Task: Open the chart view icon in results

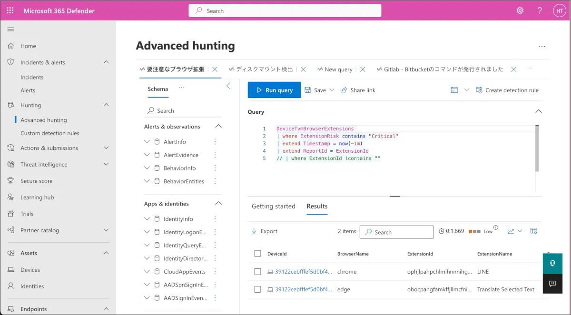Action: [511, 231]
